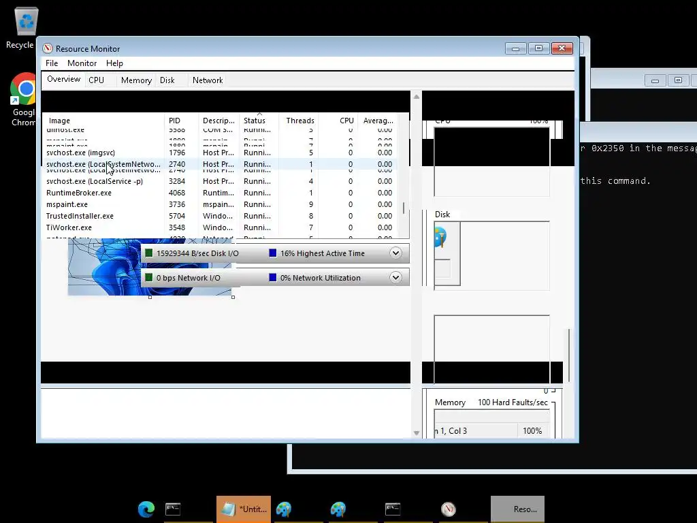697x523 pixels.
Task: Click PID value 3548
Action: (177, 227)
